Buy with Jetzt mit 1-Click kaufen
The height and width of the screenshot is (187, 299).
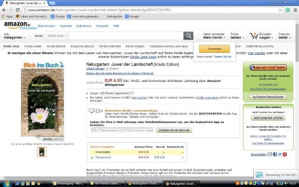point(268,67)
